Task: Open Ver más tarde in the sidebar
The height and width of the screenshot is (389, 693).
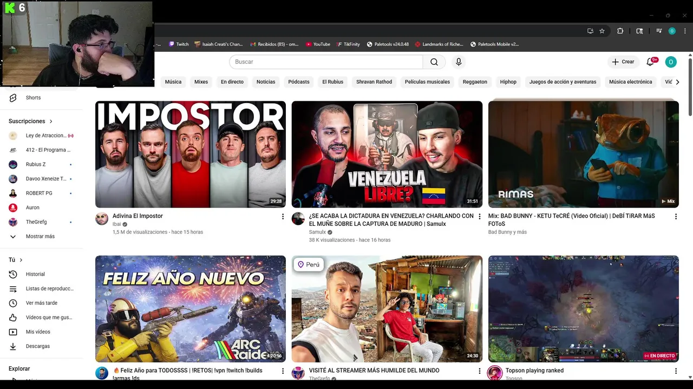Action: coord(42,303)
